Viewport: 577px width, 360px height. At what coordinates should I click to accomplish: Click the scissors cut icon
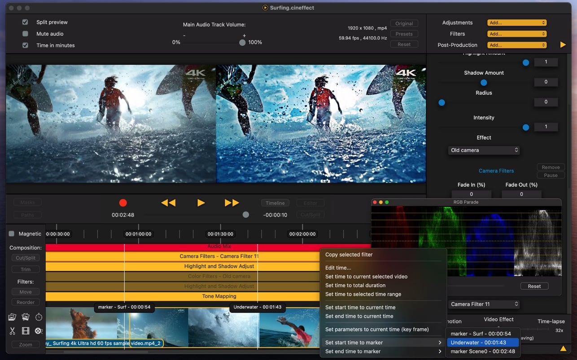point(12,331)
